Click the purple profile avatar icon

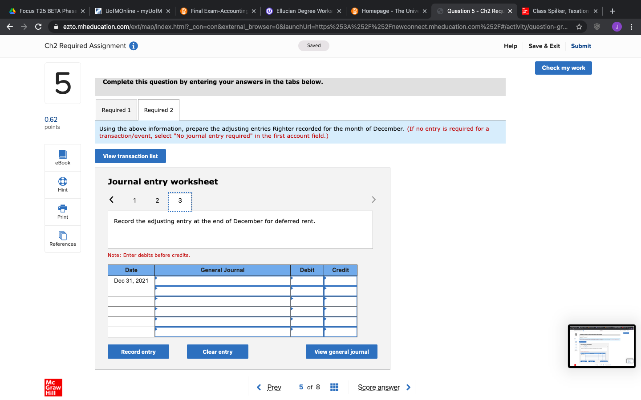coord(617,27)
